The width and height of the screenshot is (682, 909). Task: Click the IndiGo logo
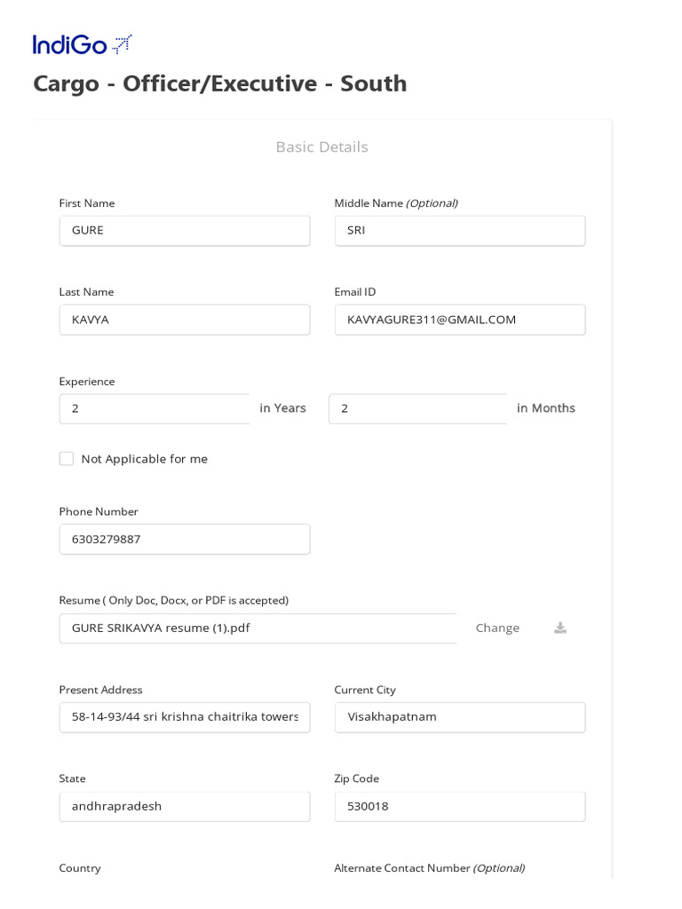click(83, 44)
